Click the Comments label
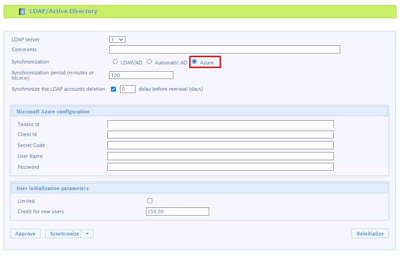This screenshot has width=402, height=255. (24, 49)
